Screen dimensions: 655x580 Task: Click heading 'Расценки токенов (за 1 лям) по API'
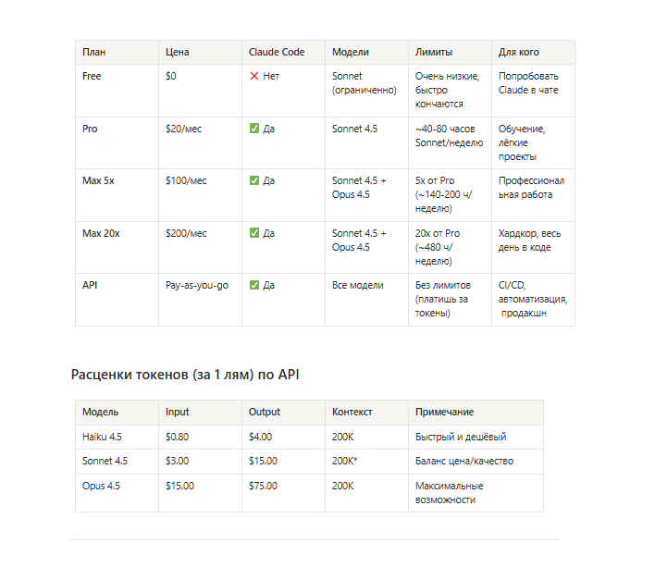click(185, 375)
